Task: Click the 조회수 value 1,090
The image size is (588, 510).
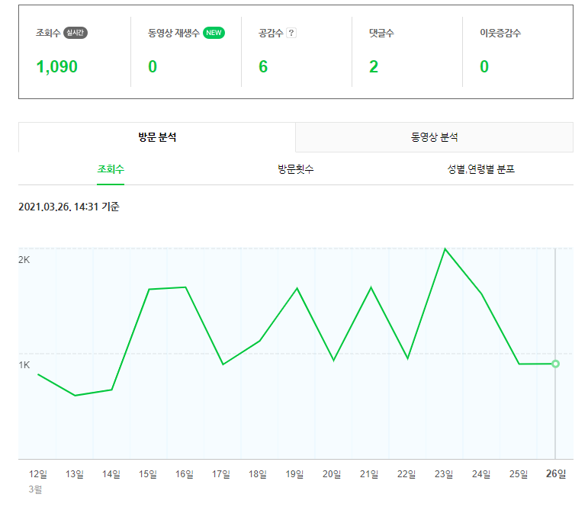Action: pyautogui.click(x=57, y=67)
